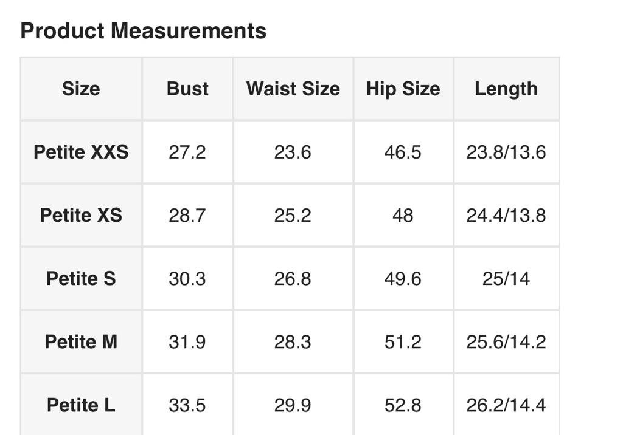Click the Petite S row label
Image resolution: width=623 pixels, height=435 pixels.
[x=81, y=279]
